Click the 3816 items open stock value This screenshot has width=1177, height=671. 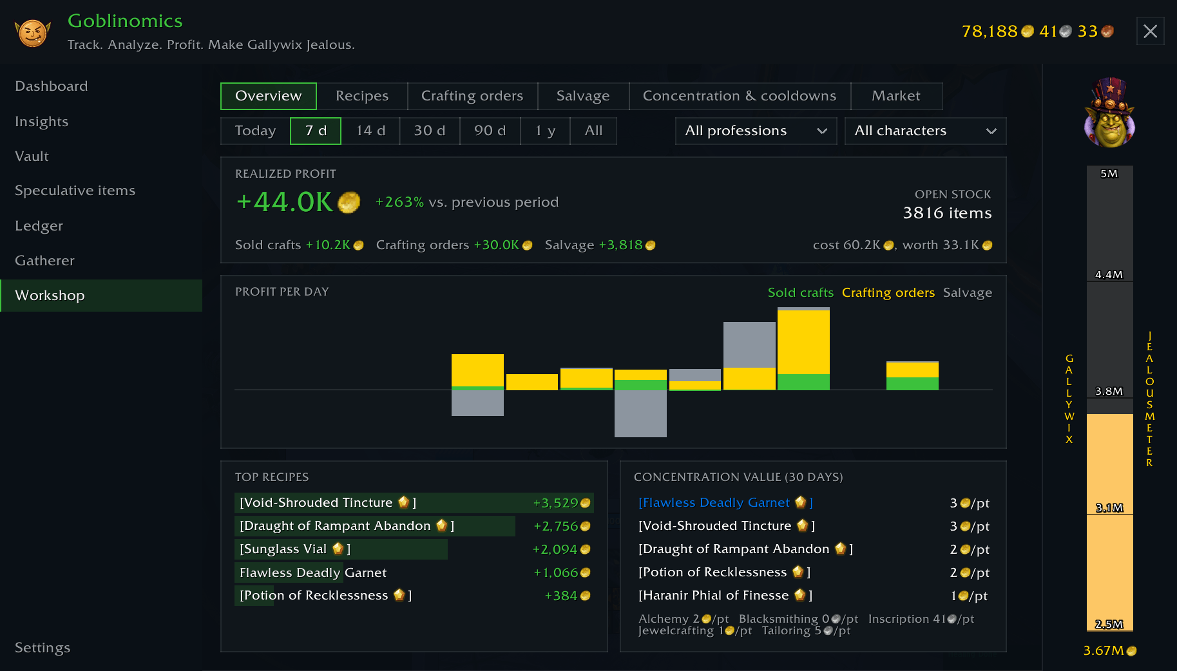947,213
